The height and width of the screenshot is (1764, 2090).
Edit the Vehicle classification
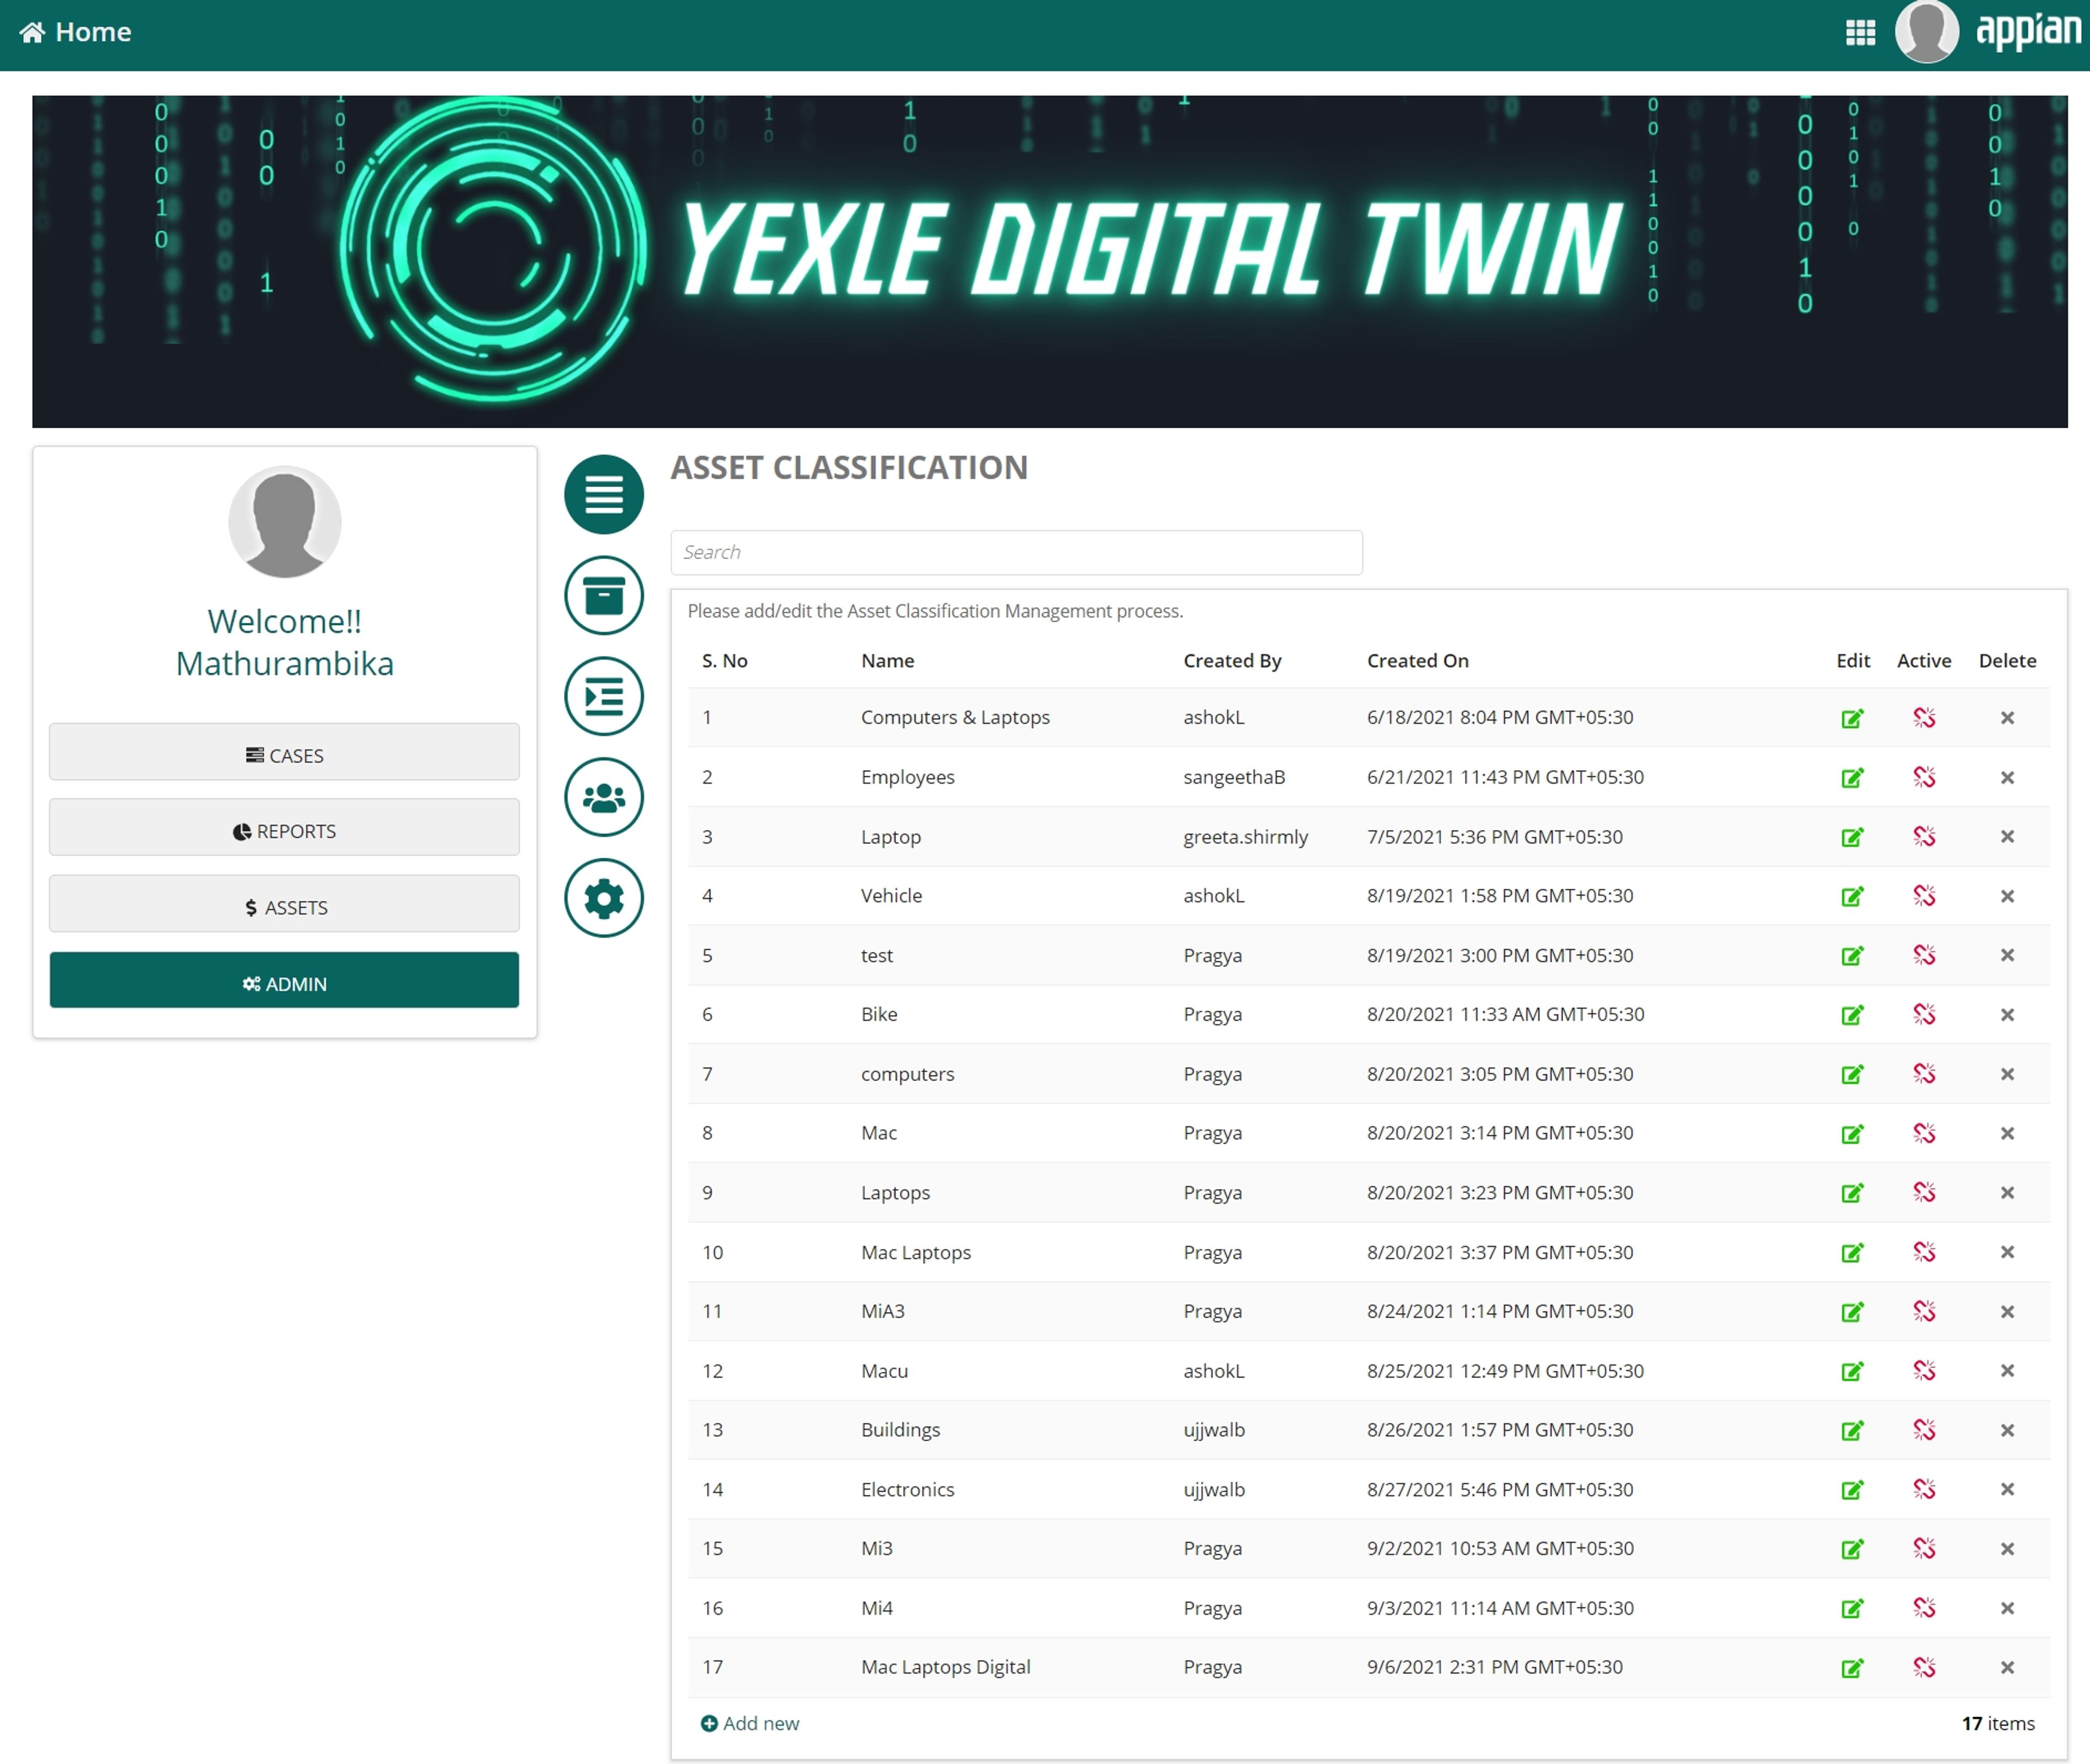(1852, 896)
